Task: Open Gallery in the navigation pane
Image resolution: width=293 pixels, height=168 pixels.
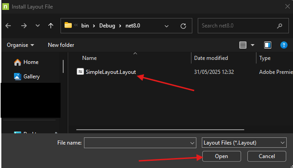Action: coord(32,77)
